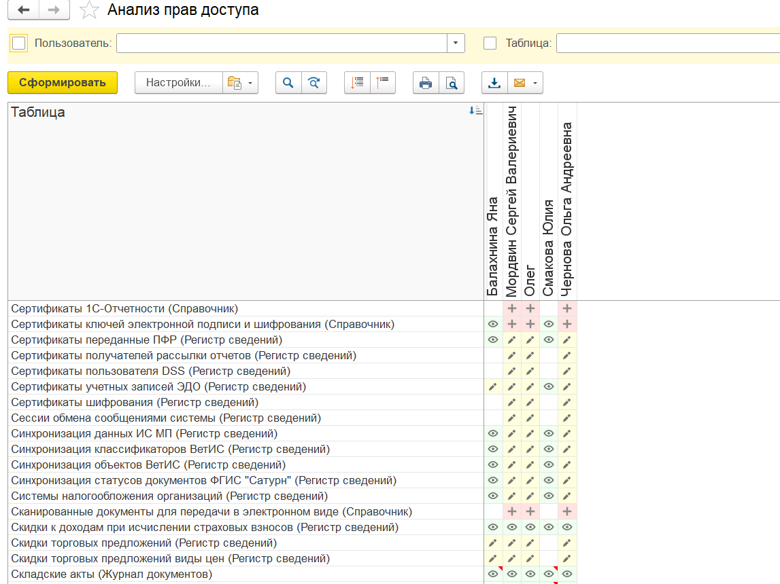Screen dimensions: 780x584
Task: Click the Find (magnifier) toolbar icon
Action: point(288,83)
